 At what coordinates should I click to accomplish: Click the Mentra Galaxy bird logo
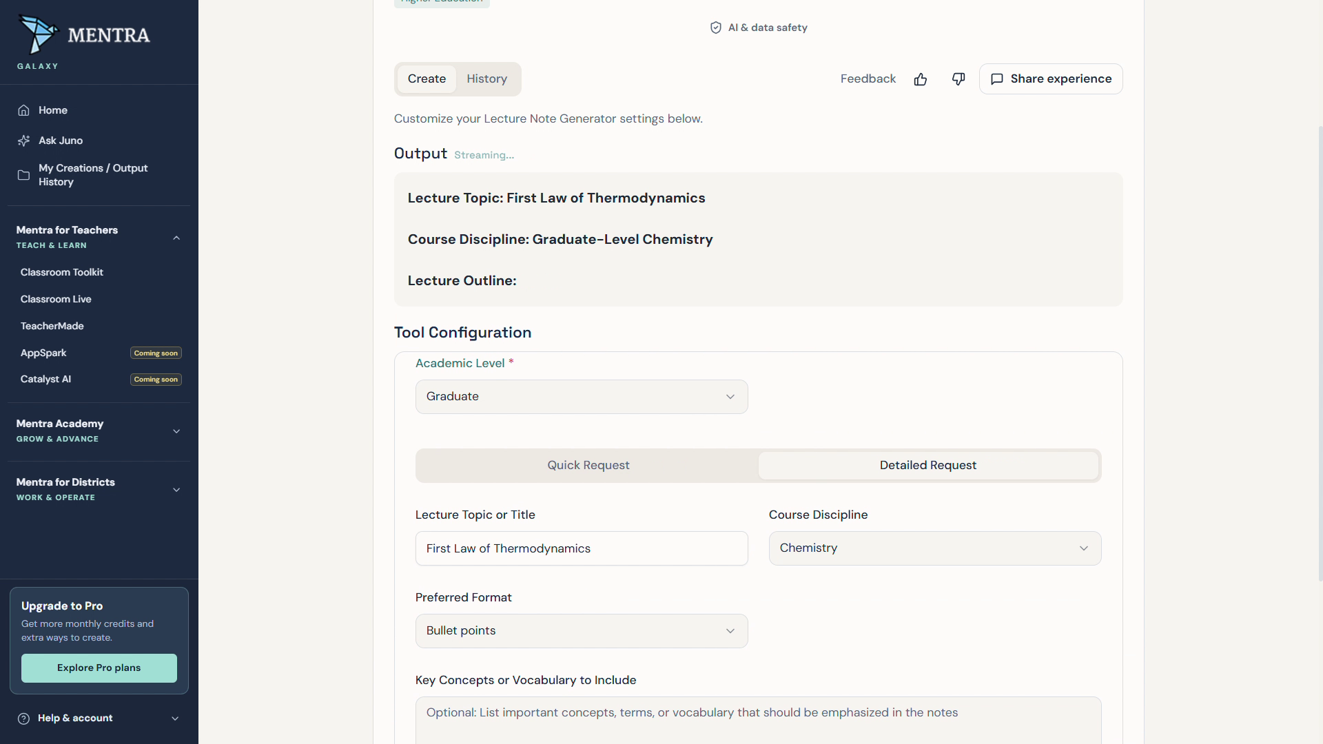click(38, 34)
